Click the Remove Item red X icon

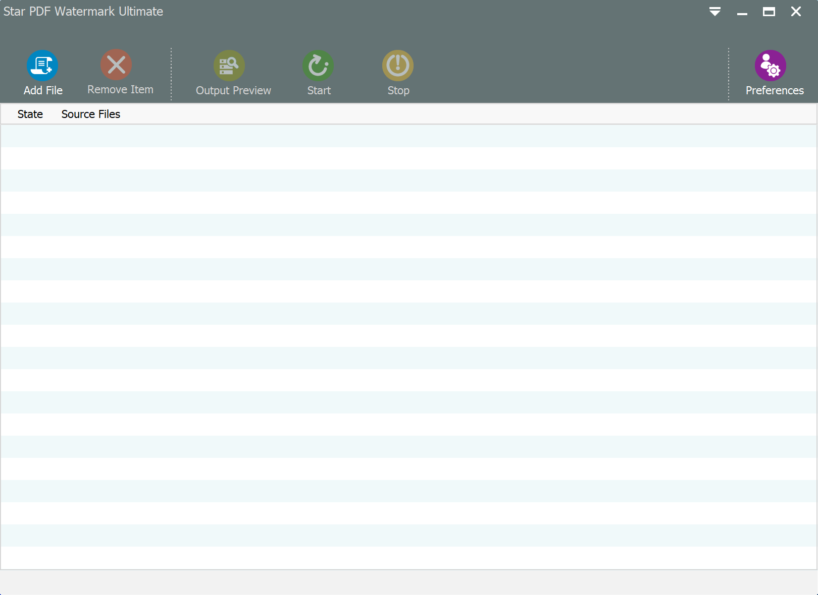tap(116, 65)
